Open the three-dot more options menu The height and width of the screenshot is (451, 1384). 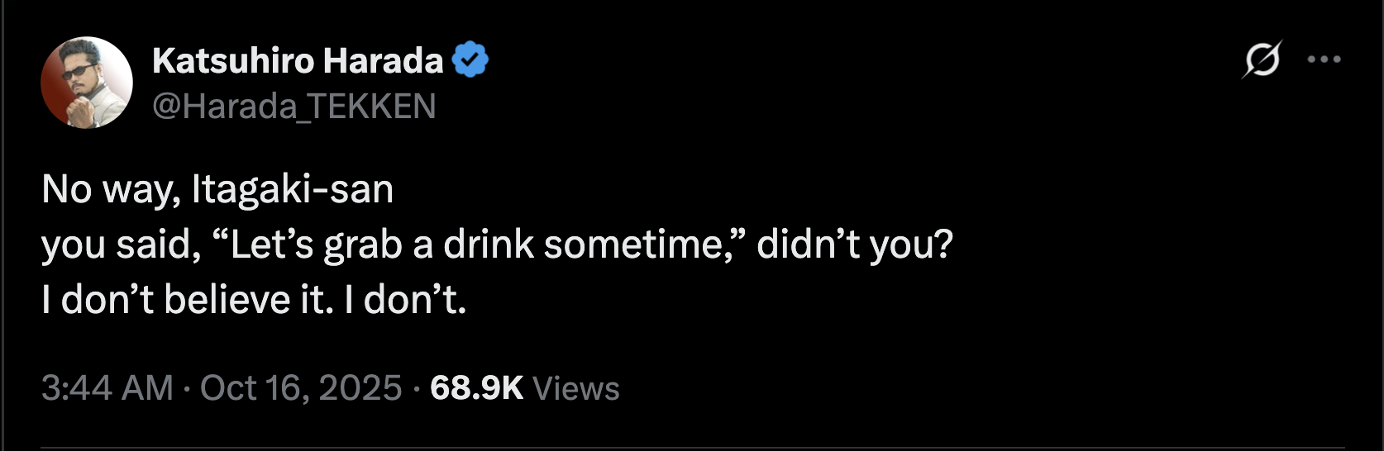1324,59
